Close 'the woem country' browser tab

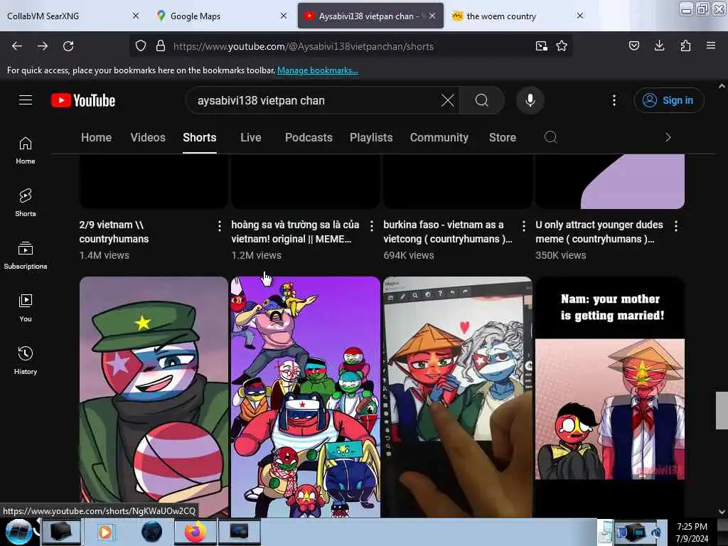click(x=580, y=16)
